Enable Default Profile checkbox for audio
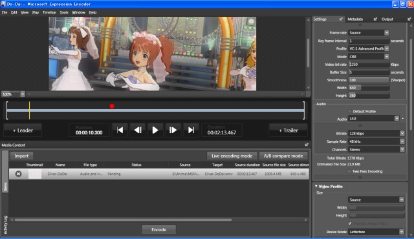This screenshot has width=414, height=239. click(350, 111)
